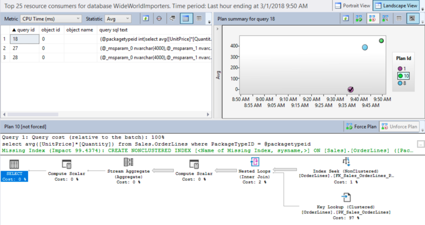
Task: Click the compare plans icon in plan summary
Action: point(385,19)
